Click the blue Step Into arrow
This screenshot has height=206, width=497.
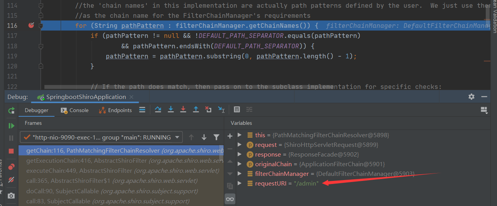170,110
